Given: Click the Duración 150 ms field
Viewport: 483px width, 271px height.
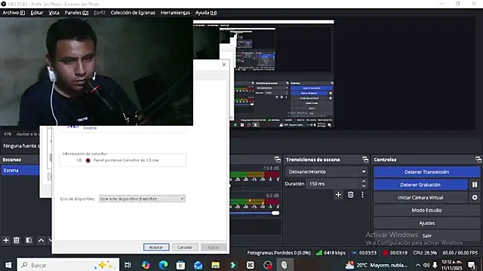Looking at the screenshot, I should pos(334,184).
